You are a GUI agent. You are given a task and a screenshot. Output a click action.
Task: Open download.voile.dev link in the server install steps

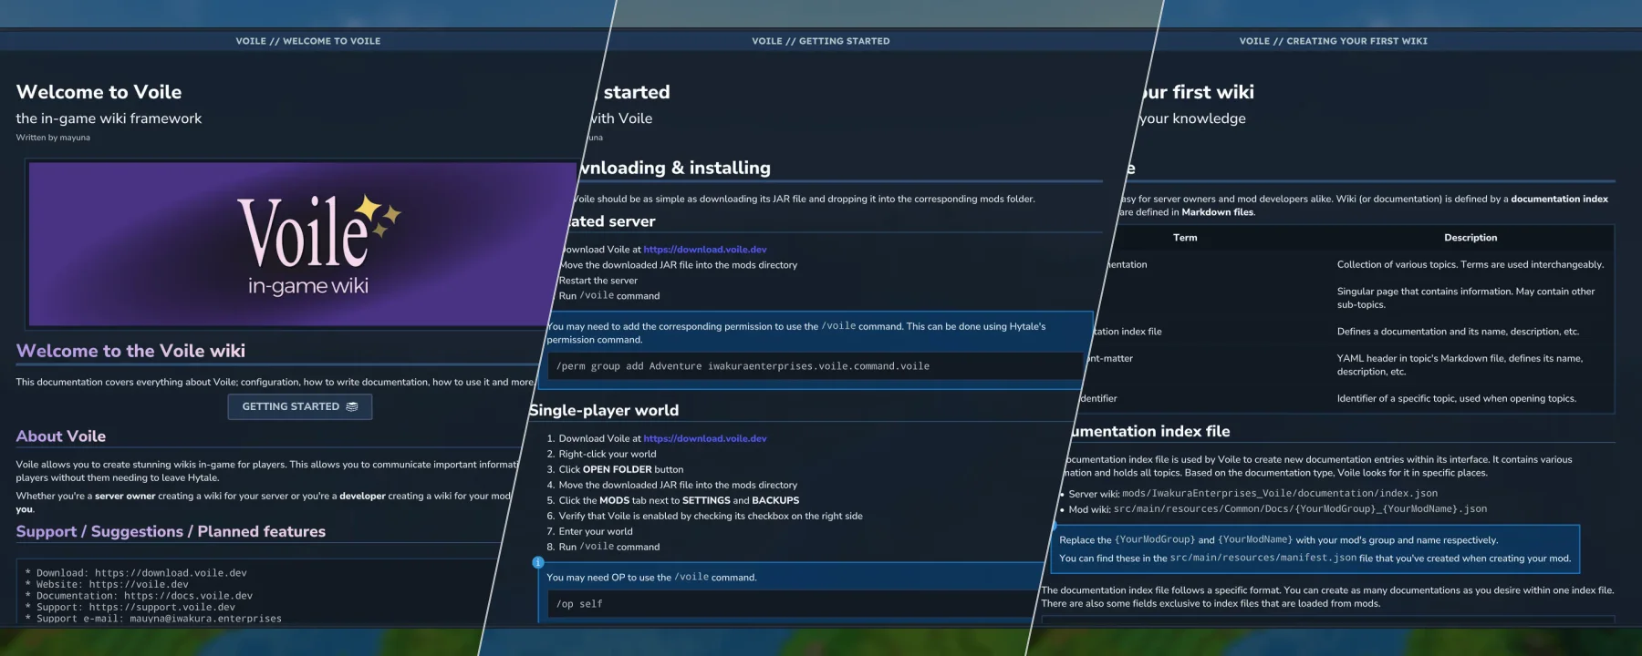coord(705,249)
